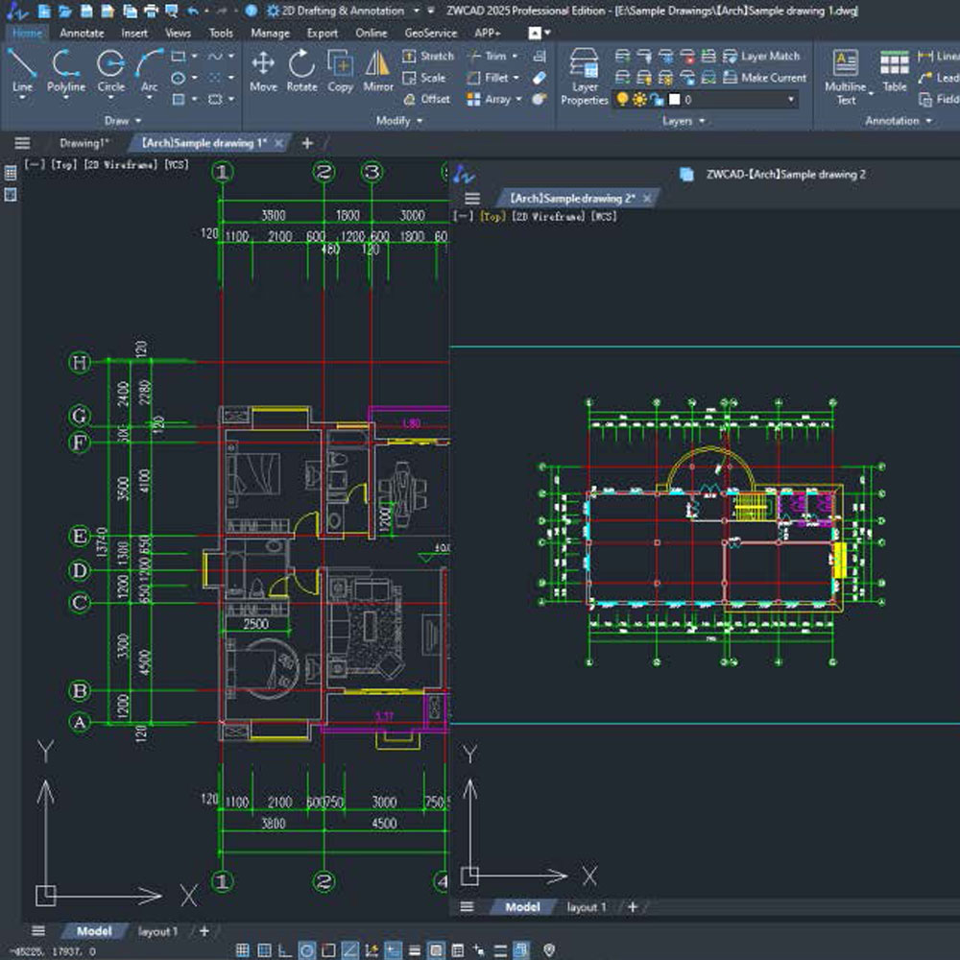Image resolution: width=960 pixels, height=960 pixels.
Task: Activate the Move tool
Action: coord(263,71)
